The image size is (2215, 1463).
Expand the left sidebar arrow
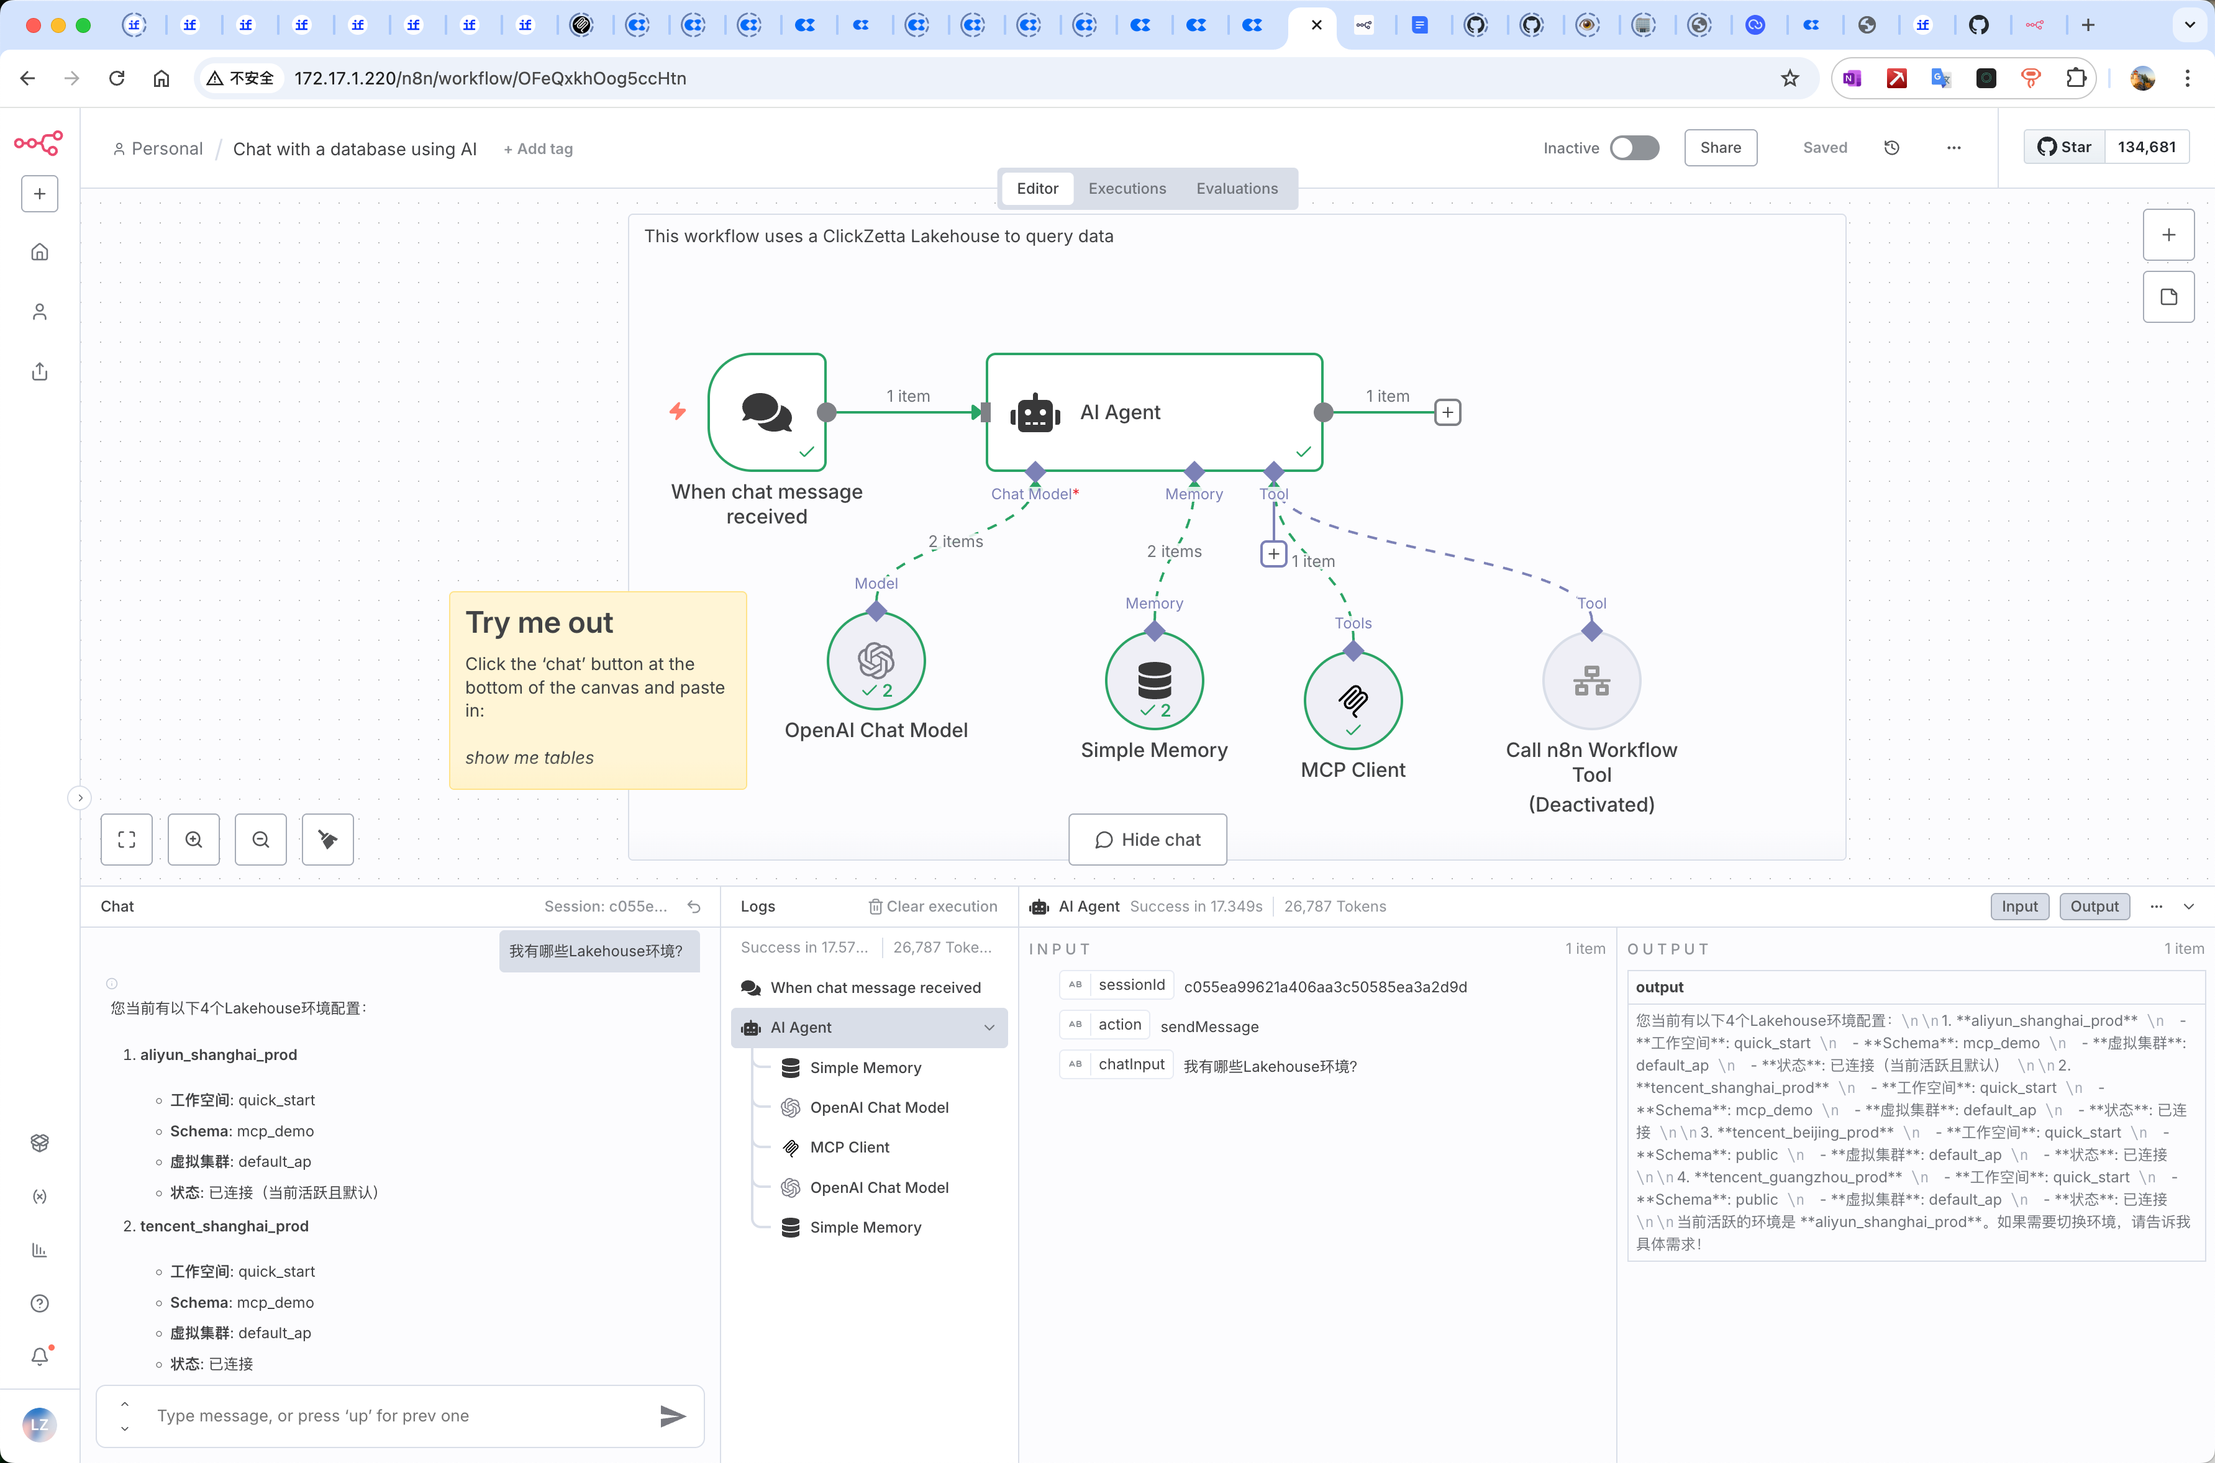point(80,798)
